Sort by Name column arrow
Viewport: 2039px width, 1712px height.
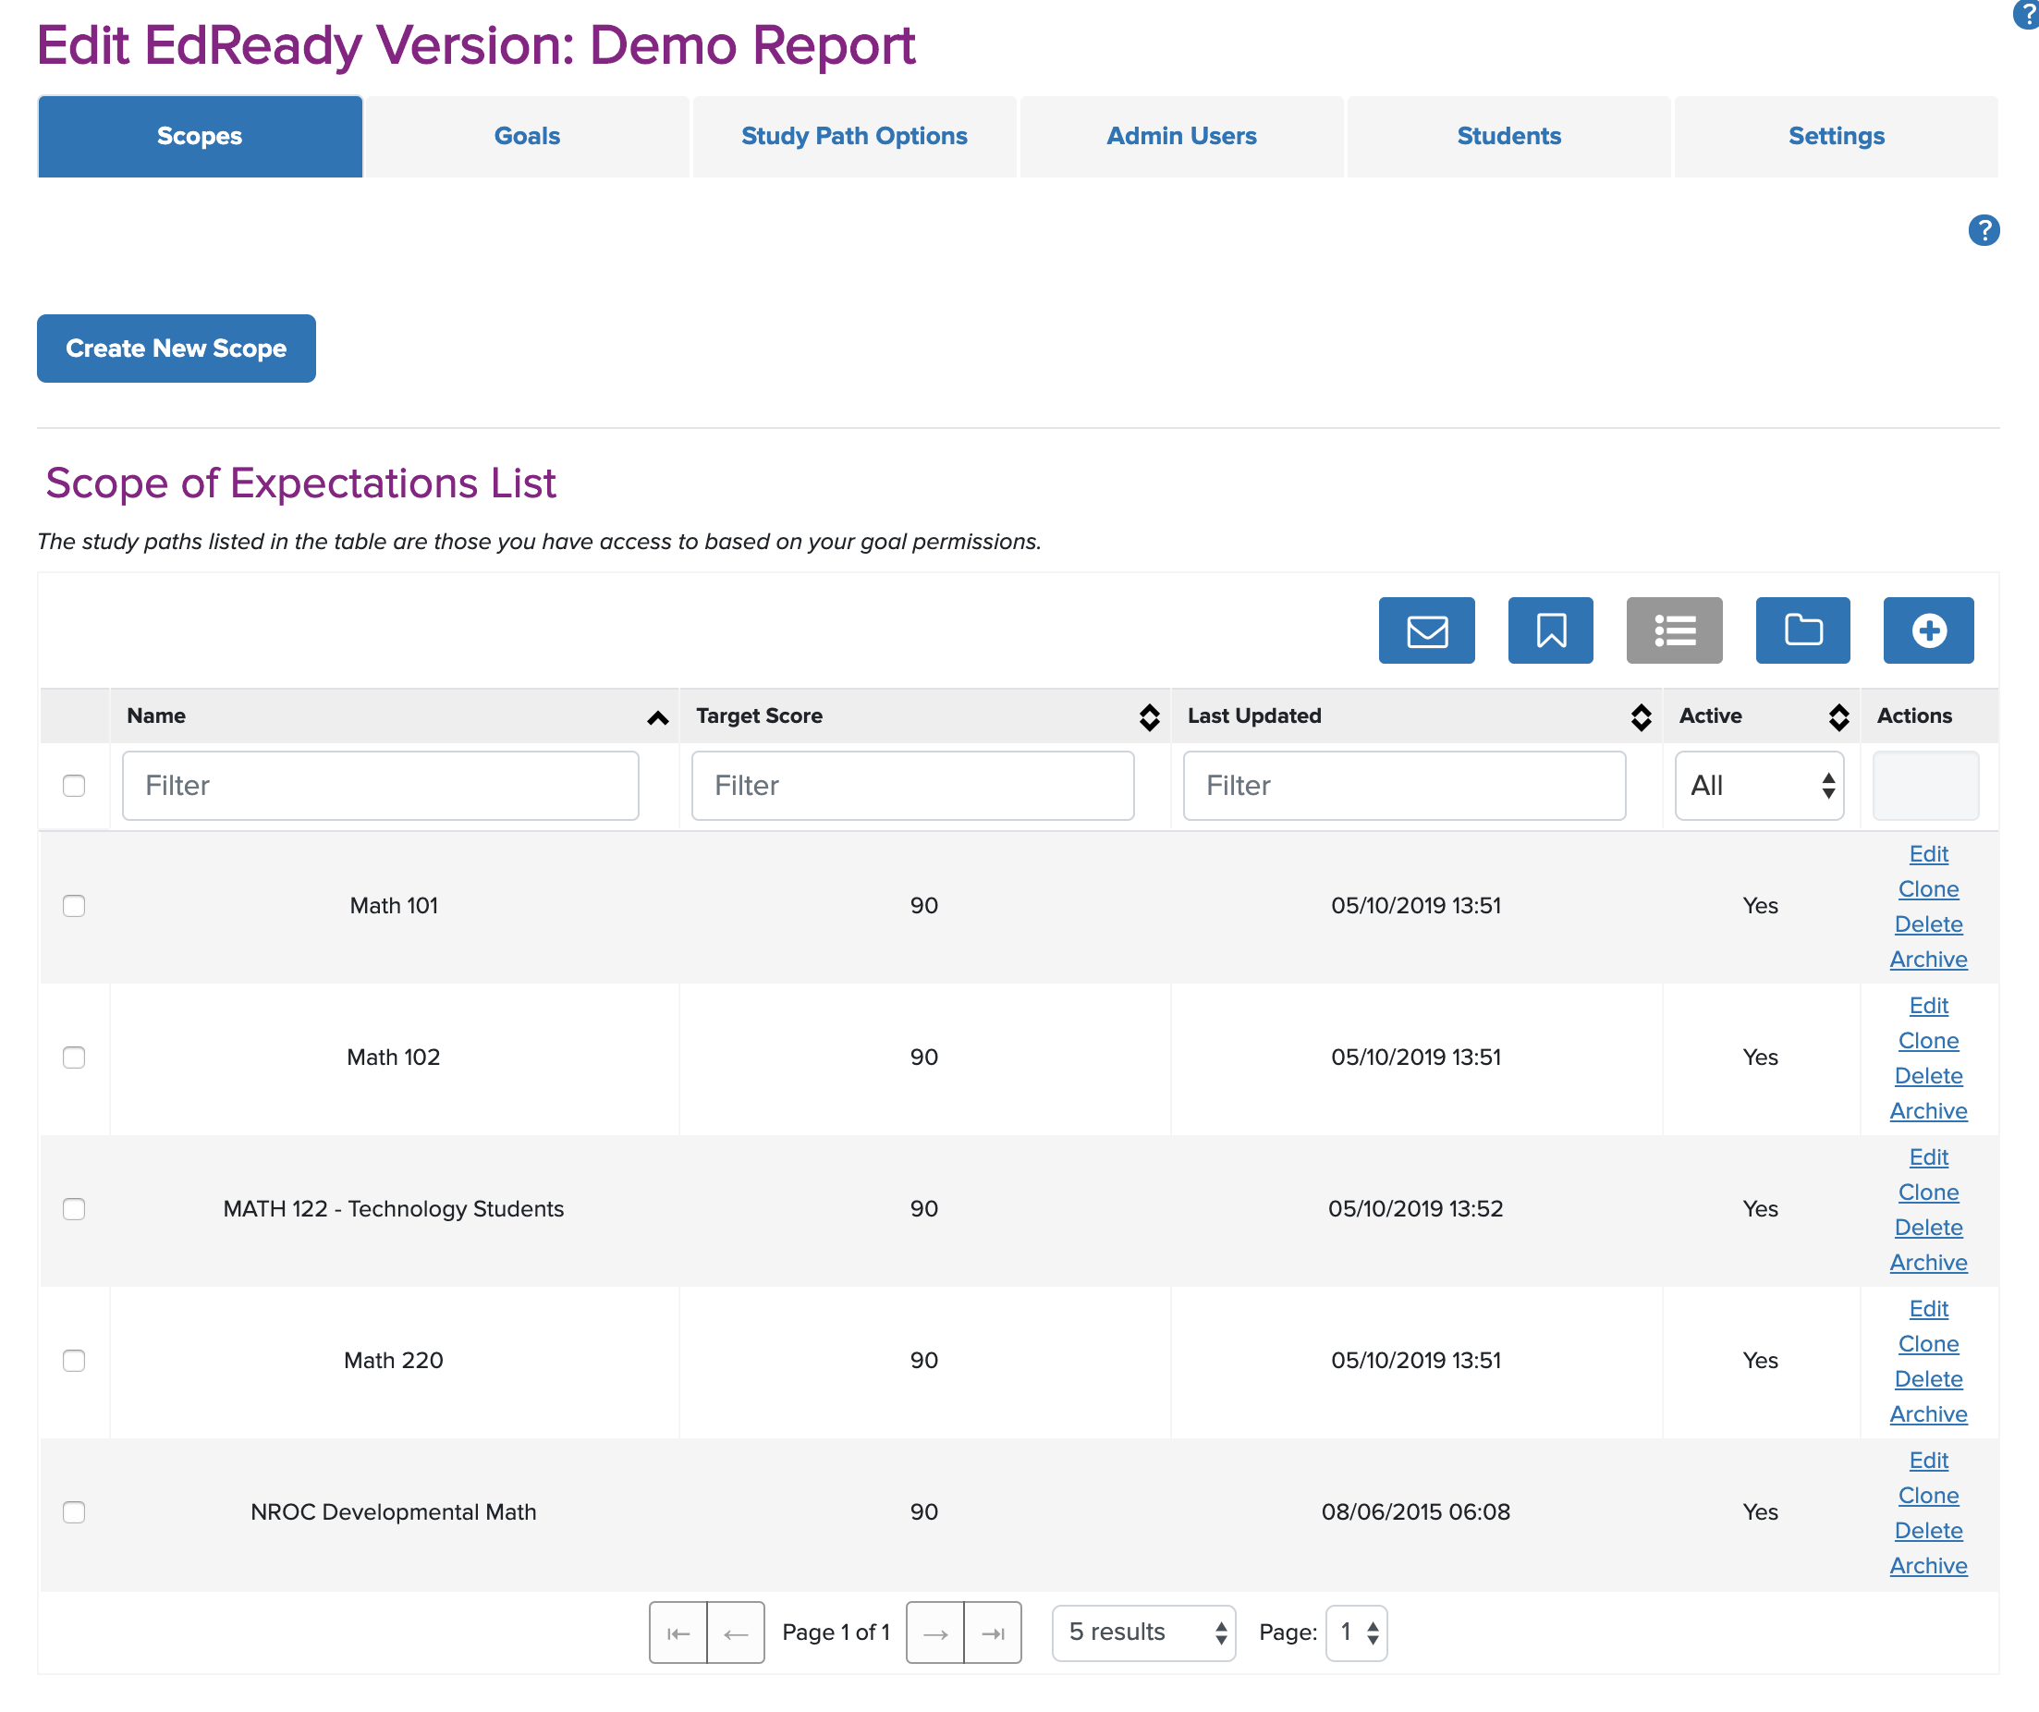657,717
